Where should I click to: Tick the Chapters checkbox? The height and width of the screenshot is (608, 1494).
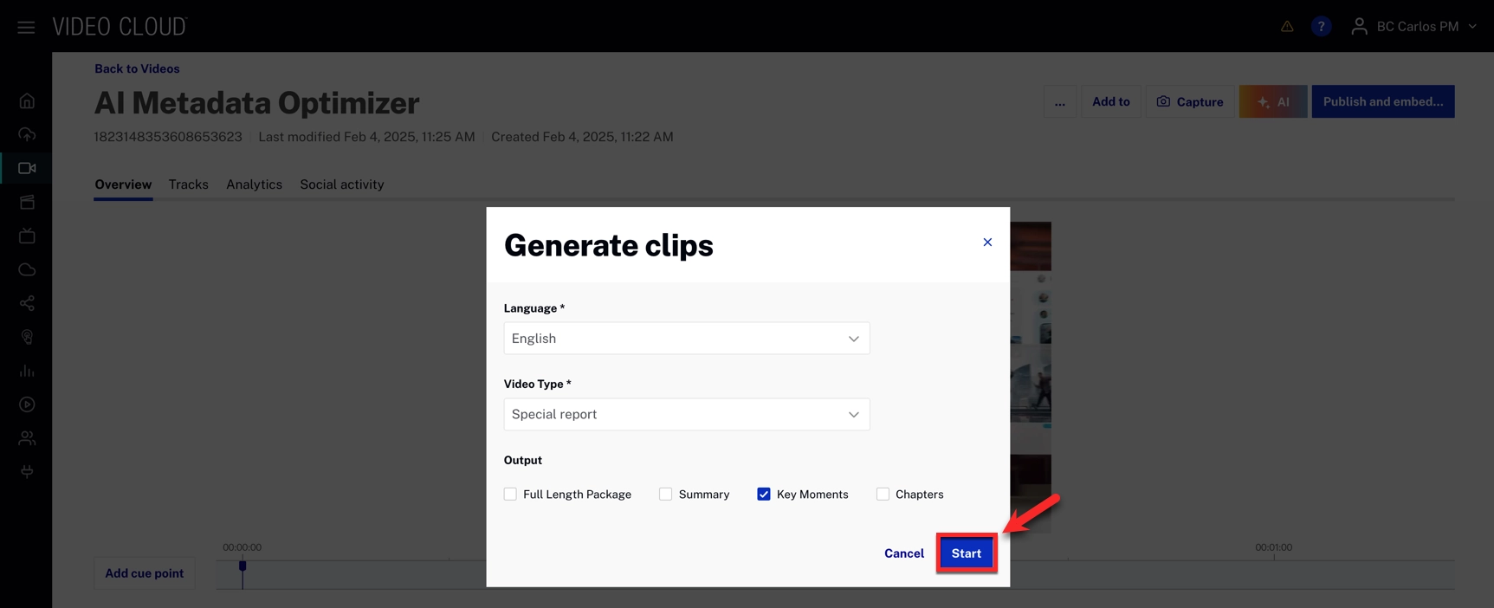click(x=883, y=495)
